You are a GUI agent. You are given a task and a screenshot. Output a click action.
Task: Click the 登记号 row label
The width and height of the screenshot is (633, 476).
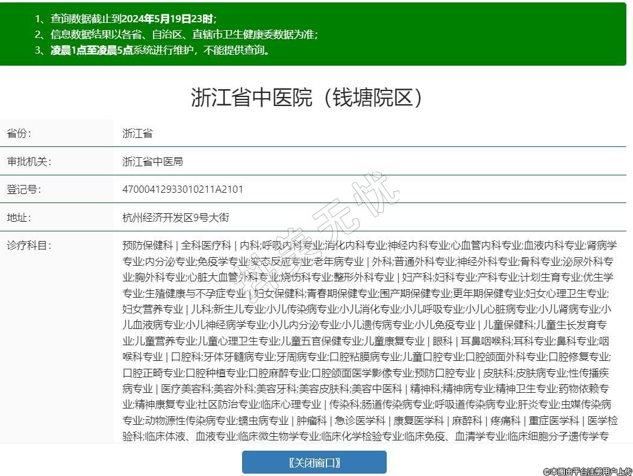[x=24, y=189]
